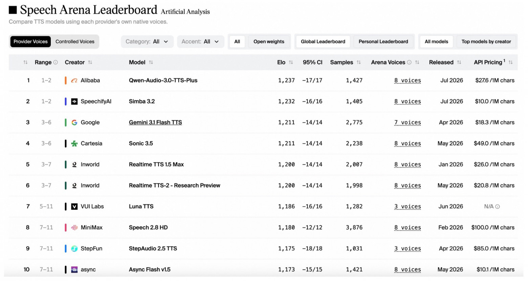Viewport: 528px width, 281px height.
Task: Click the SpeechifyAI logo icon
Action: click(74, 101)
